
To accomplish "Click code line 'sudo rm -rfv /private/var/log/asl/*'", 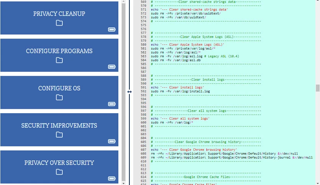I will (183, 49).
